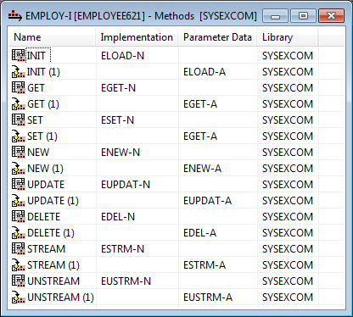Select the UPDATE (1) row name
The width and height of the screenshot is (353, 317).
pos(53,201)
